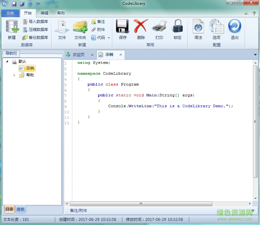The image size is (260, 225).
Task: Exit the program with the 退出 icon
Action: click(x=235, y=29)
